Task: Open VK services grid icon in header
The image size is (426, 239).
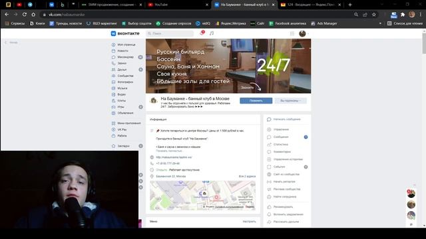Action: click(x=292, y=33)
